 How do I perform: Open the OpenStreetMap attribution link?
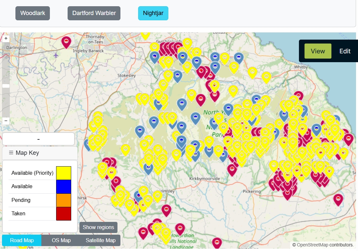[312, 245]
